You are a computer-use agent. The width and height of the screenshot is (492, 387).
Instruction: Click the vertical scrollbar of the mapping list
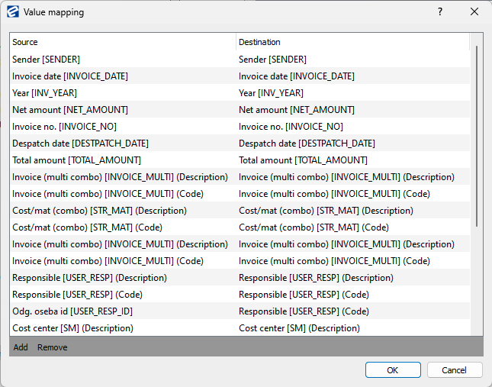point(477,137)
